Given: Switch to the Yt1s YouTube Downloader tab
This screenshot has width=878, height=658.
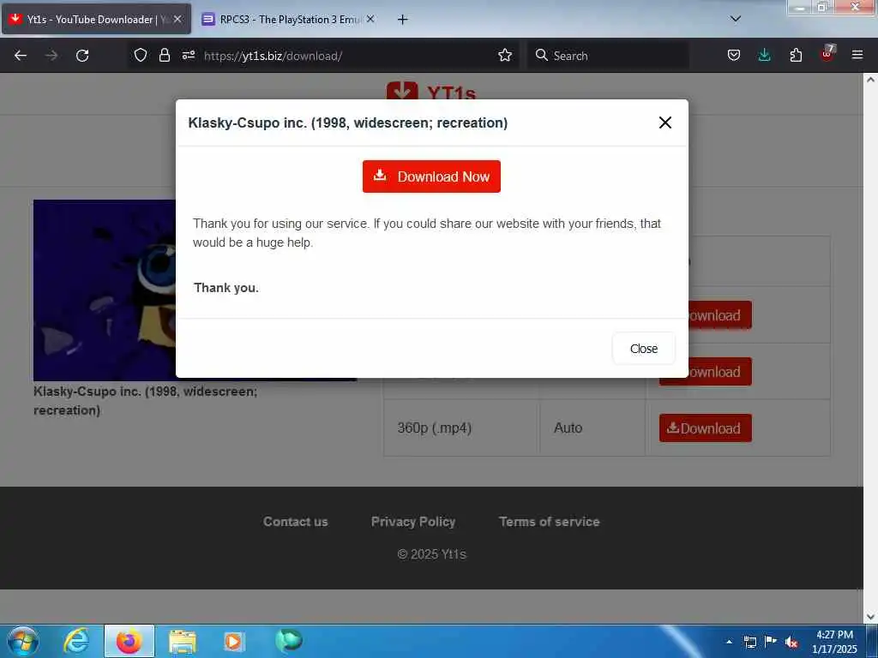Looking at the screenshot, I should 96,20.
